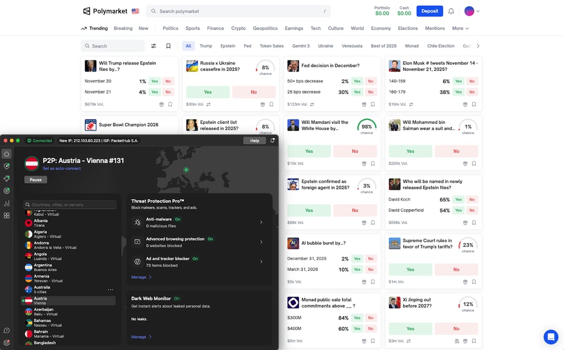Expand the More navigation dropdown
The width and height of the screenshot is (564, 350).
coord(460,29)
